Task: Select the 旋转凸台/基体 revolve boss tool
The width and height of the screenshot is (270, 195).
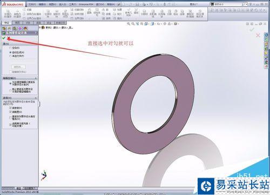Action: (x=17, y=14)
